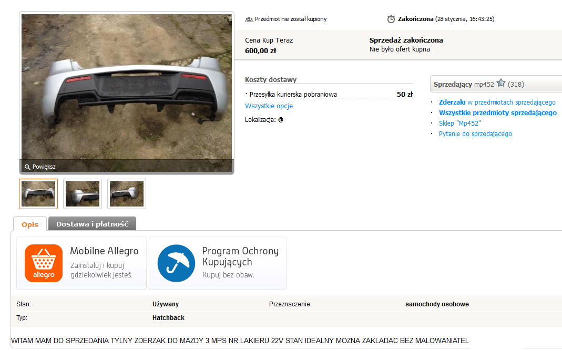Viewport: 562px width, 351px height.
Task: Select the second bumper thumbnail
Action: (x=83, y=194)
